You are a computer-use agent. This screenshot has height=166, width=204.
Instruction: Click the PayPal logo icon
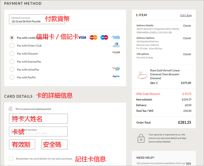click(x=116, y=76)
